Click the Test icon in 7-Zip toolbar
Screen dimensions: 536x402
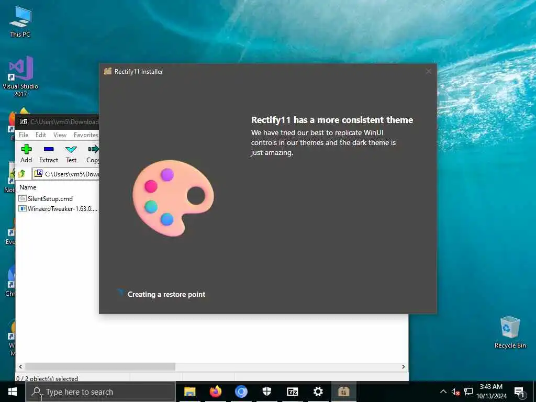coord(71,149)
